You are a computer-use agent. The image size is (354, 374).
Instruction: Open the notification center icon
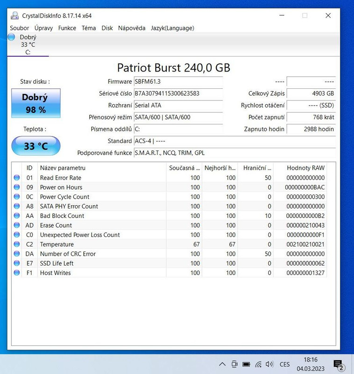tap(338, 365)
